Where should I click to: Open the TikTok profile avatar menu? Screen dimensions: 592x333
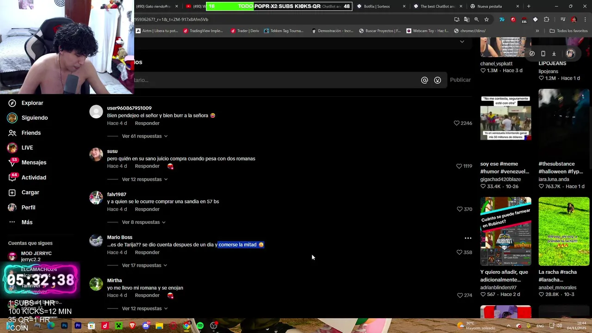[570, 54]
